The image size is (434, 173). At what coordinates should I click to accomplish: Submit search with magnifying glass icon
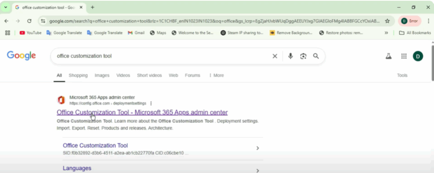click(316, 56)
